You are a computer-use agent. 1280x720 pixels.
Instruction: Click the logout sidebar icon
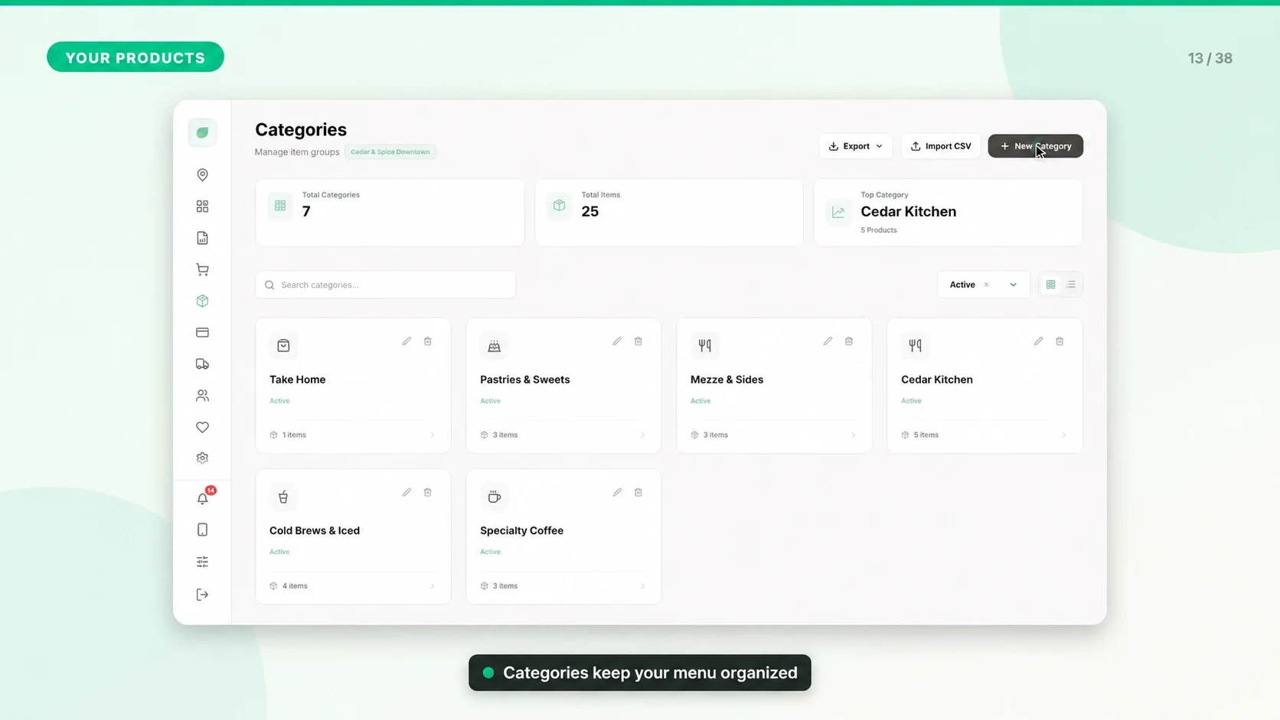(x=202, y=595)
